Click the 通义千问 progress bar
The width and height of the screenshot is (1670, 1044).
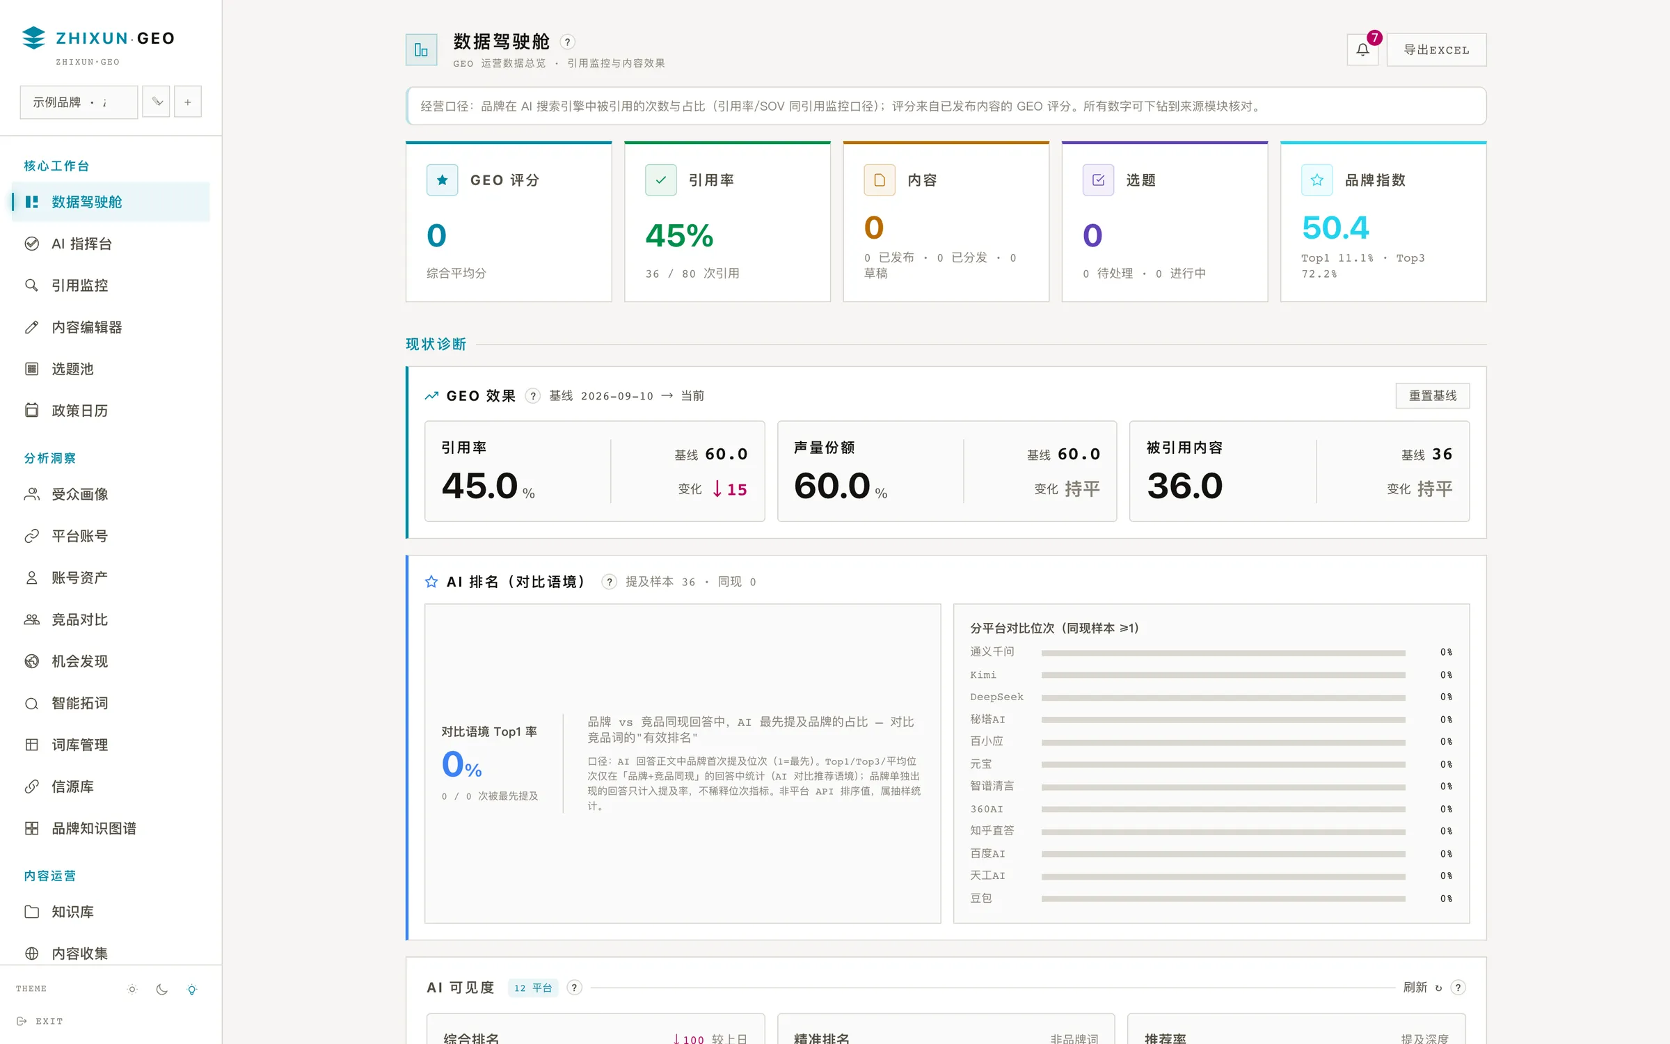point(1223,653)
